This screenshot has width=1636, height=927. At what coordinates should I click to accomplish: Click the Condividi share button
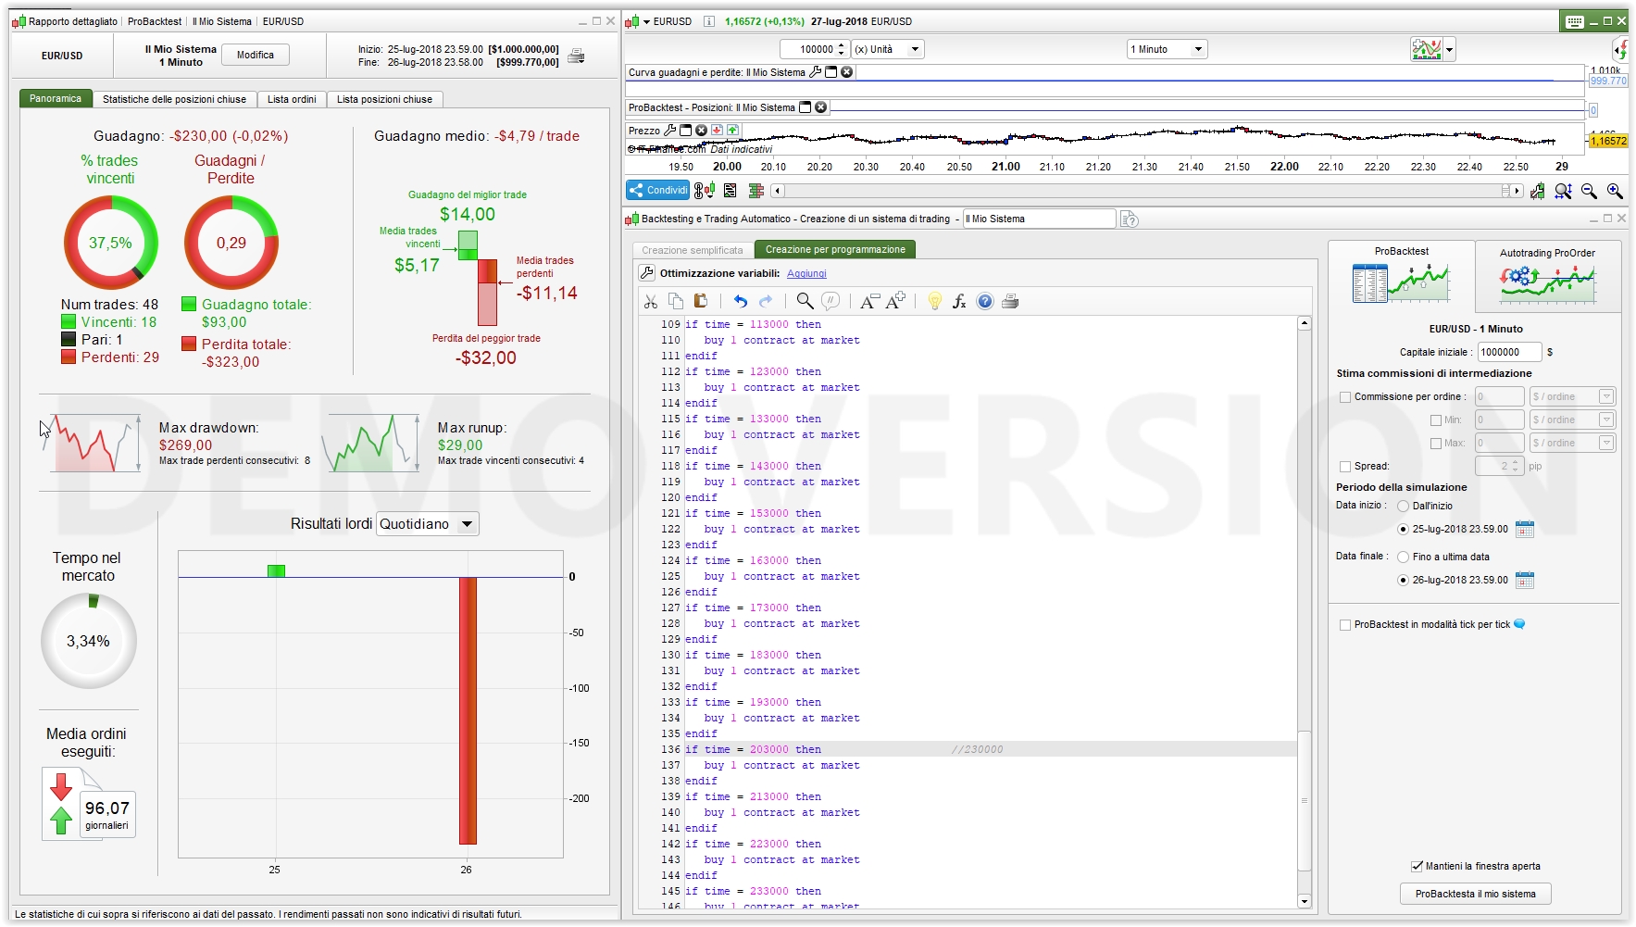click(x=658, y=191)
